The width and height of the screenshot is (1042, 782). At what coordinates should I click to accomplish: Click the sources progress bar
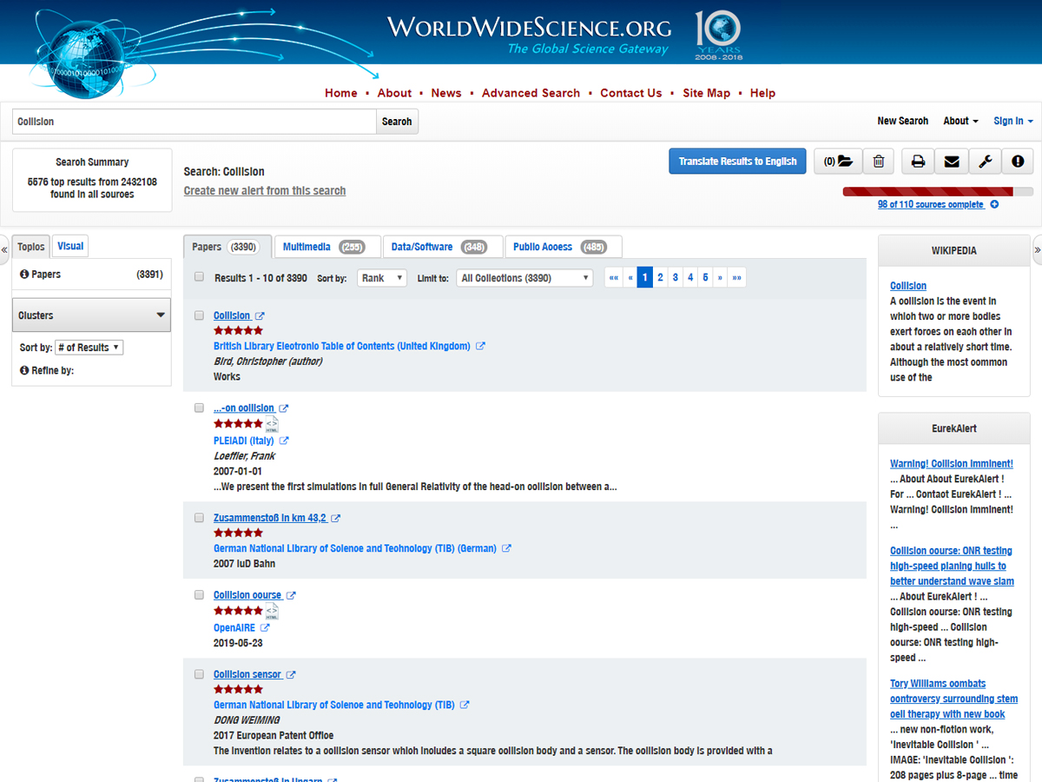938,191
